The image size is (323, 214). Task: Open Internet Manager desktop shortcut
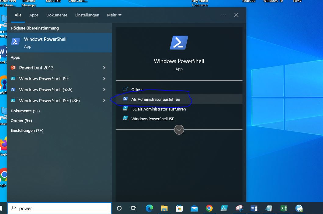pyautogui.click(x=29, y=3)
